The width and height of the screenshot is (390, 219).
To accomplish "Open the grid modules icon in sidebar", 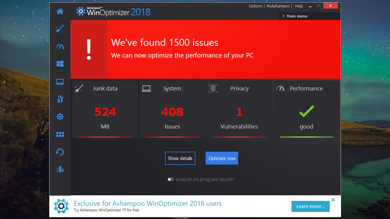I will 60,134.
